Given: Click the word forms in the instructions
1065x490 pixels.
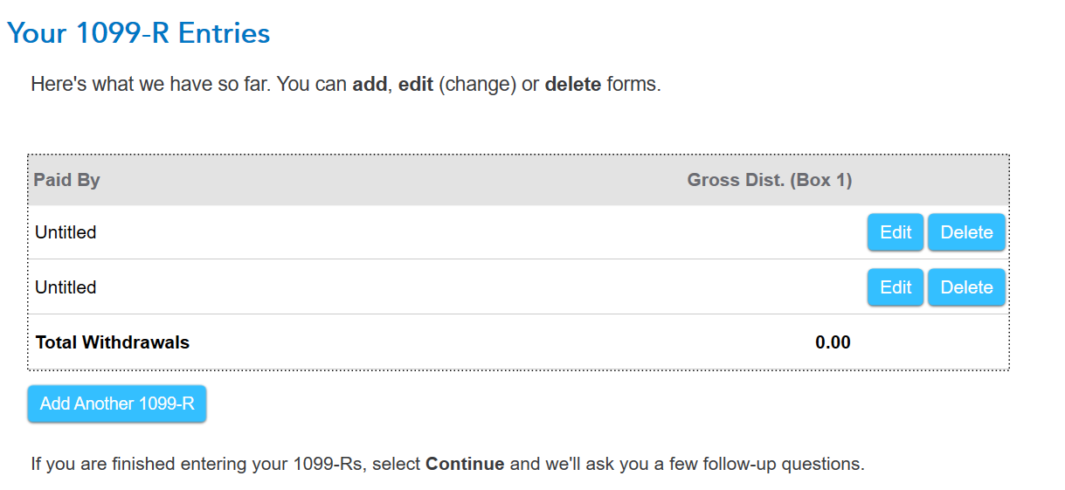Looking at the screenshot, I should pos(631,86).
